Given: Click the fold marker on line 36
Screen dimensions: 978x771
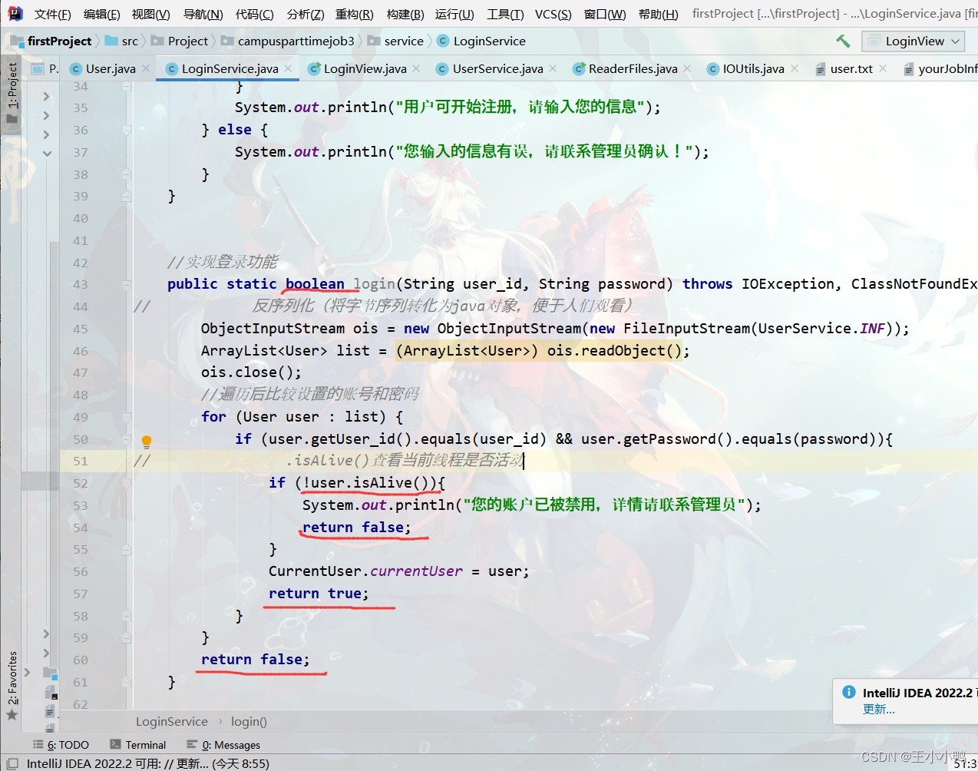Looking at the screenshot, I should [127, 131].
